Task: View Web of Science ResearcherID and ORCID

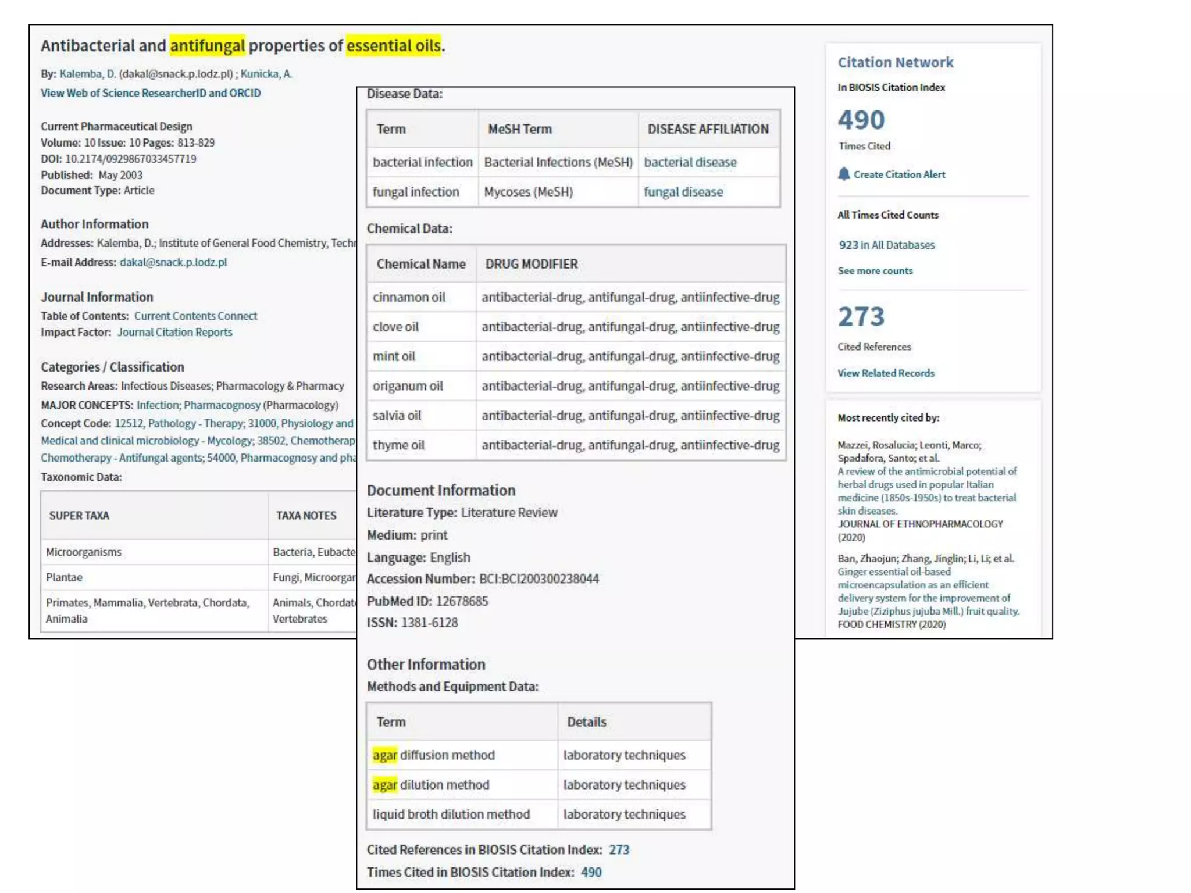Action: click(x=151, y=93)
